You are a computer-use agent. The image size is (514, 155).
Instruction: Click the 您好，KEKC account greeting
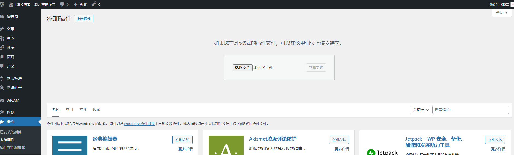(x=499, y=4)
